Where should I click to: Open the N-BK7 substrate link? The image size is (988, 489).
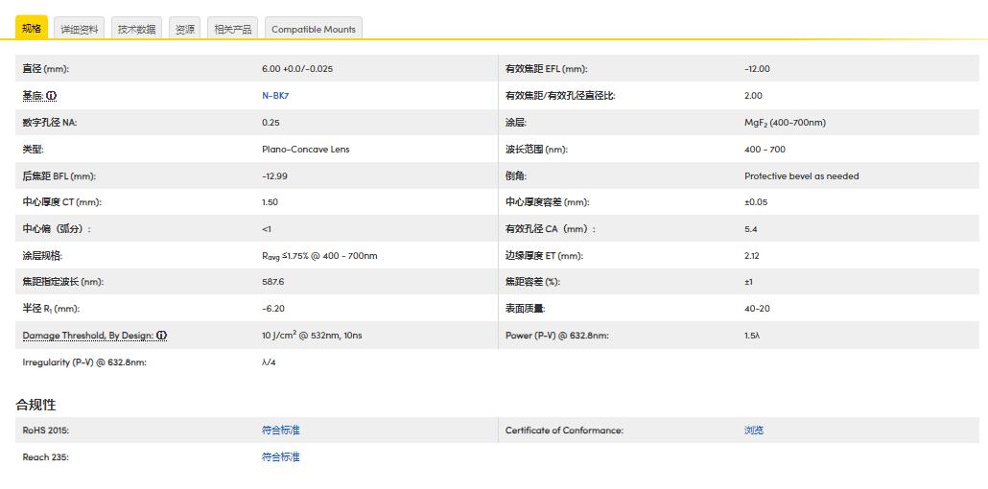click(x=274, y=96)
